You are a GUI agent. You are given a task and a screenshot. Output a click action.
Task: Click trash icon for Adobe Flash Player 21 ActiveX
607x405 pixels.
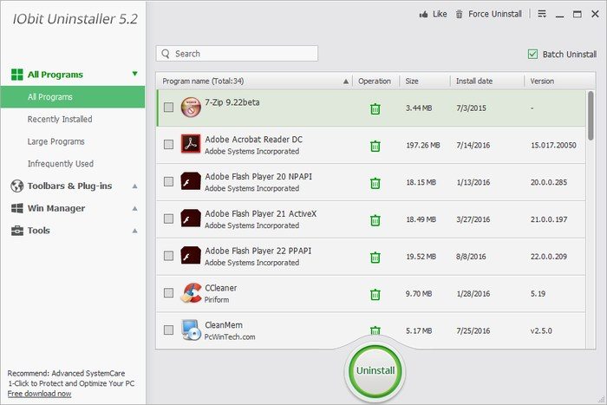(x=375, y=220)
